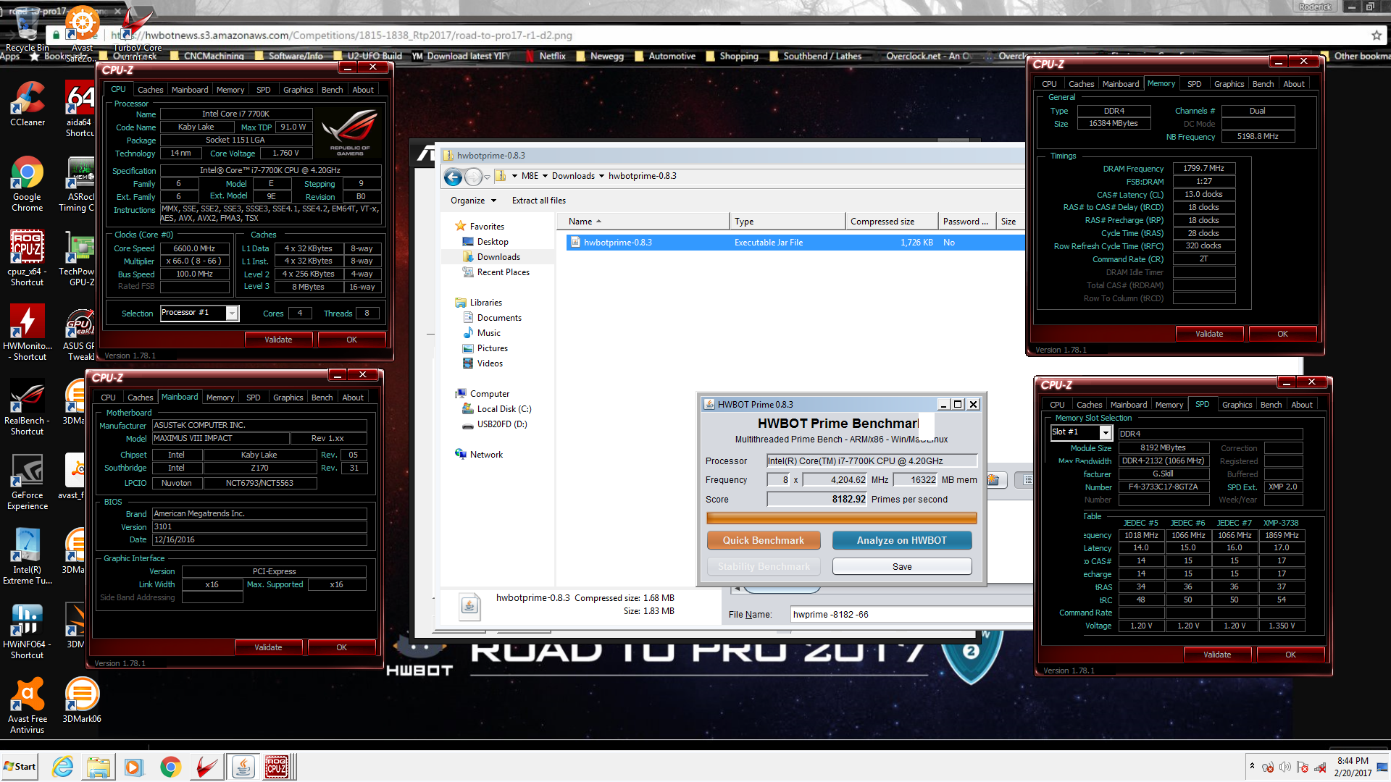This screenshot has height=782, width=1391.
Task: Click ROG CPU-Z taskbar icon
Action: (x=277, y=767)
